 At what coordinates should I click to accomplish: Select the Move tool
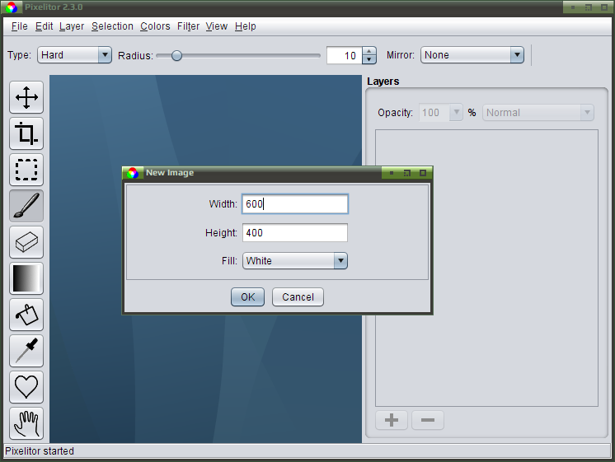pos(26,97)
